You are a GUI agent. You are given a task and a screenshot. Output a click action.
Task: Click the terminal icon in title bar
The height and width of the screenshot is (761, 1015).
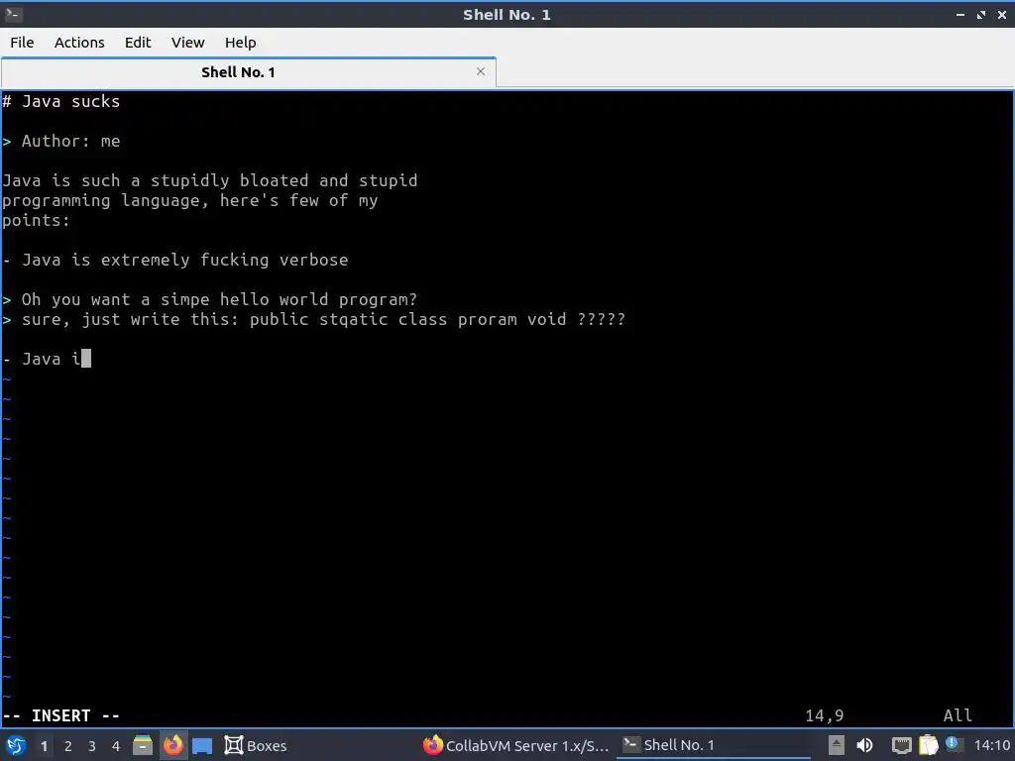click(x=14, y=14)
